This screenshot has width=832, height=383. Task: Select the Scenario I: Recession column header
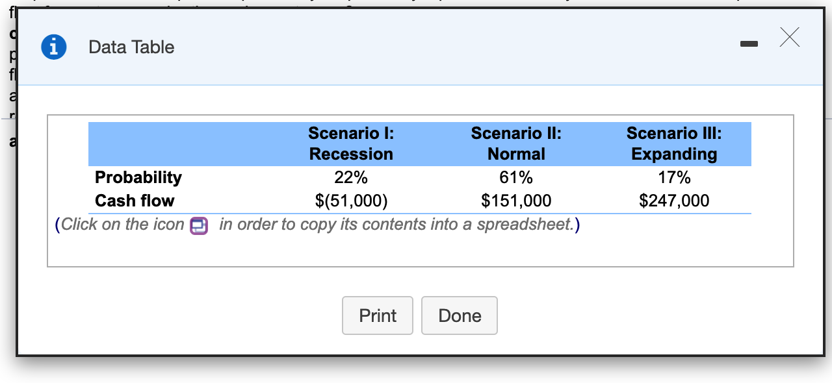(351, 143)
